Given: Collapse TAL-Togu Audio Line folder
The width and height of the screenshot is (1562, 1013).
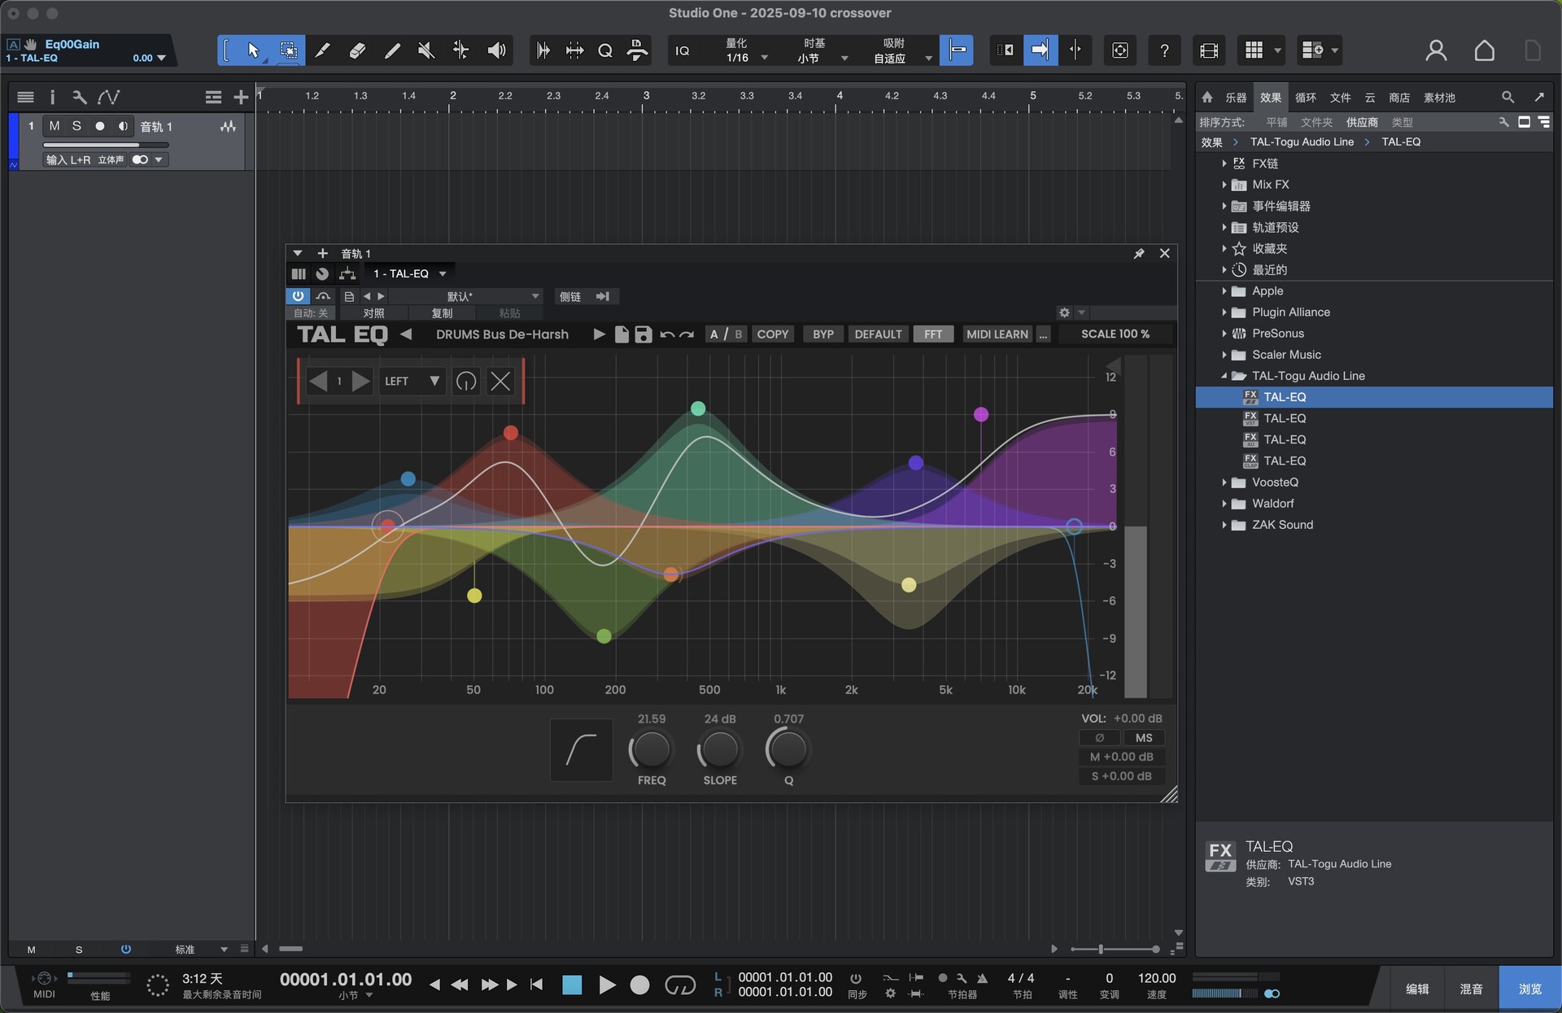Looking at the screenshot, I should [1224, 376].
